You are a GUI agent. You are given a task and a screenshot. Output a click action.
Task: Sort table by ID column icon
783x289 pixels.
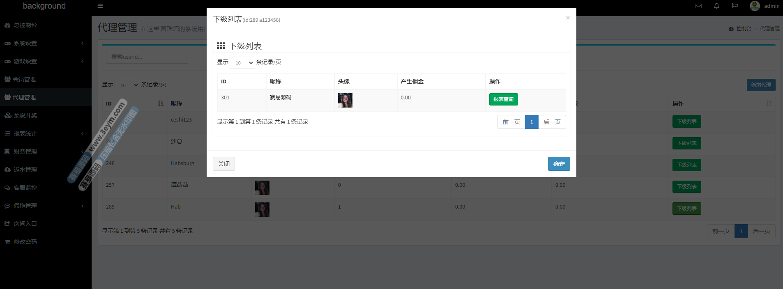pyautogui.click(x=161, y=103)
